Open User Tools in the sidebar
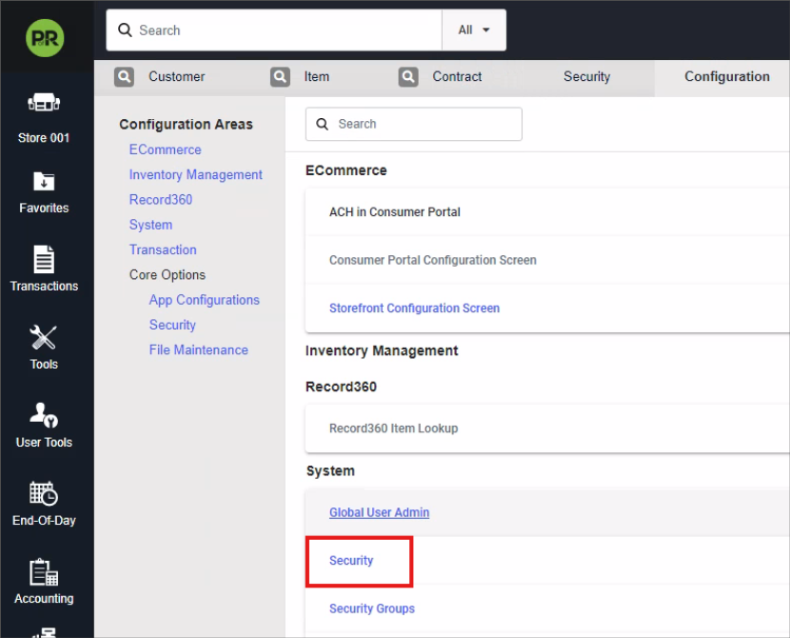 pos(44,415)
